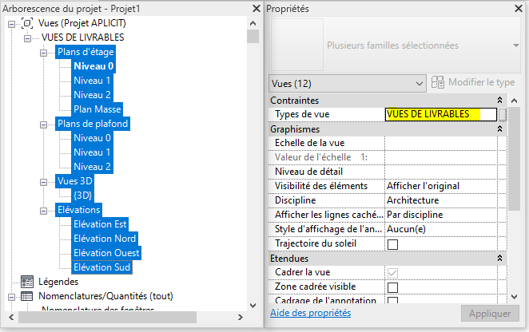Collapse the Plans de plafond node
Image resolution: width=529 pixels, height=332 pixels.
pyautogui.click(x=44, y=124)
